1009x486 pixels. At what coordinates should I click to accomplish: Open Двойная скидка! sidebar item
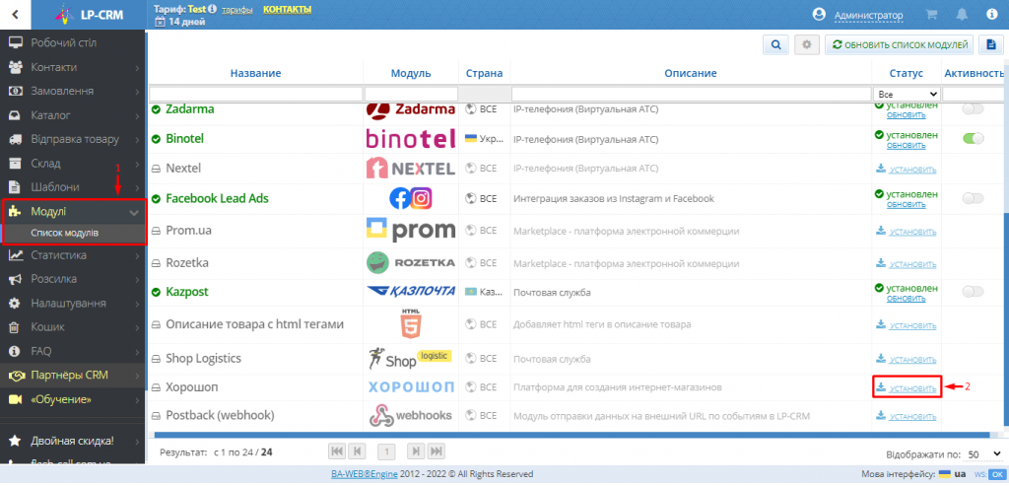[73, 442]
